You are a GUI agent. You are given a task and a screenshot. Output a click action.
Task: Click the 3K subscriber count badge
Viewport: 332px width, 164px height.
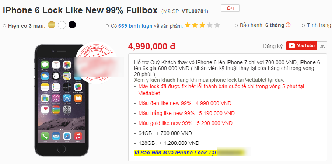(x=322, y=46)
